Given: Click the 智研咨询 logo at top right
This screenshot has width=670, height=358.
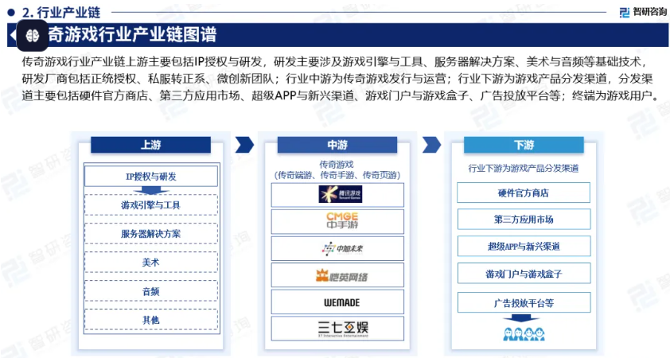Looking at the screenshot, I should pyautogui.click(x=643, y=12).
